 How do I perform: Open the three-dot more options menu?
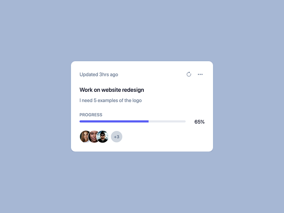point(200,75)
